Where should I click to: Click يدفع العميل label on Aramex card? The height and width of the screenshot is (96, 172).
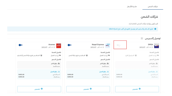54,72
